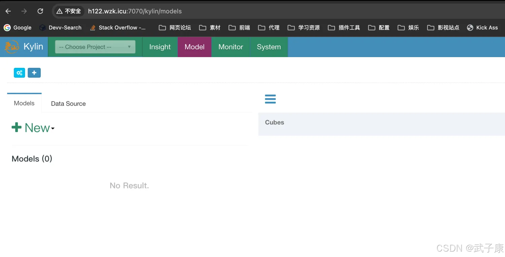Open the 网页论坛 bookmark folder
The height and width of the screenshot is (257, 505).
click(175, 28)
